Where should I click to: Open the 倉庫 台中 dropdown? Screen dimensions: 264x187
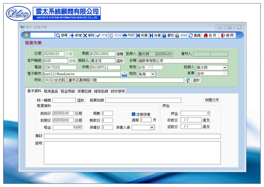(x=225, y=73)
